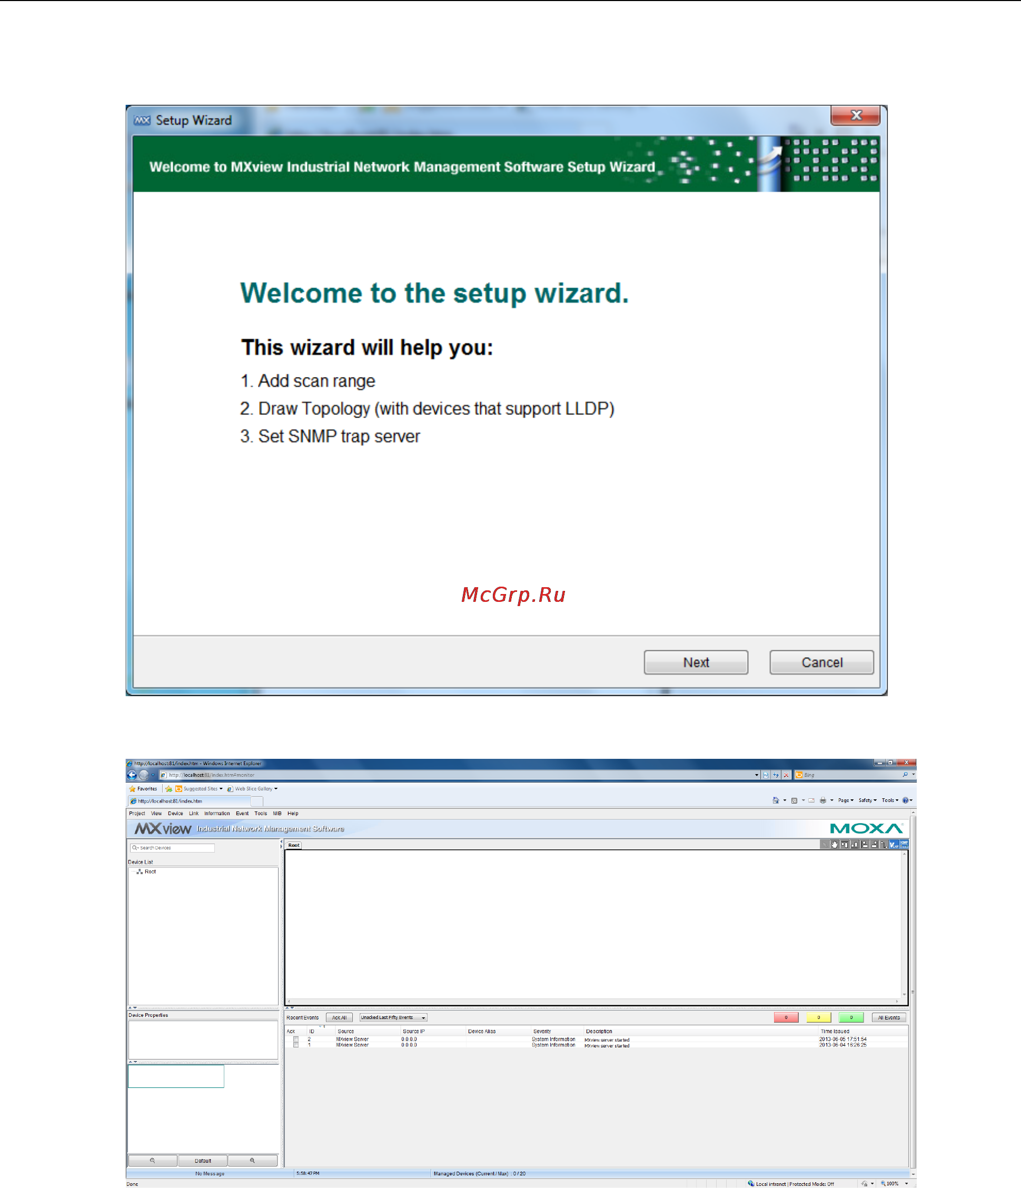
Task: Click the blue Help question icon
Action: pos(906,800)
